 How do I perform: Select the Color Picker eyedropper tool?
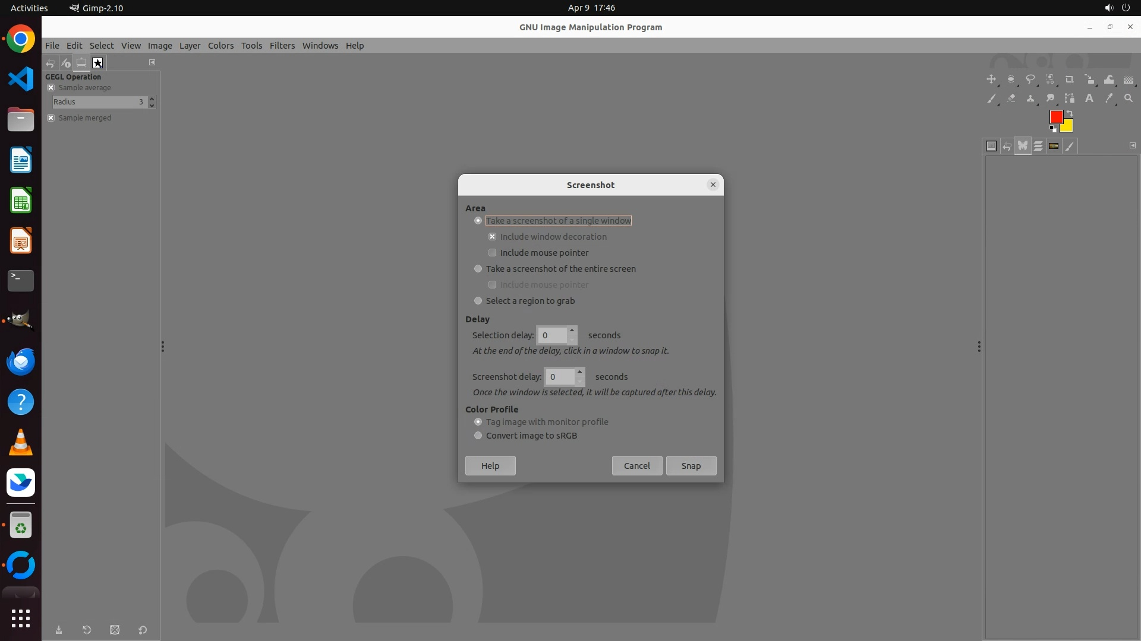click(x=1109, y=99)
